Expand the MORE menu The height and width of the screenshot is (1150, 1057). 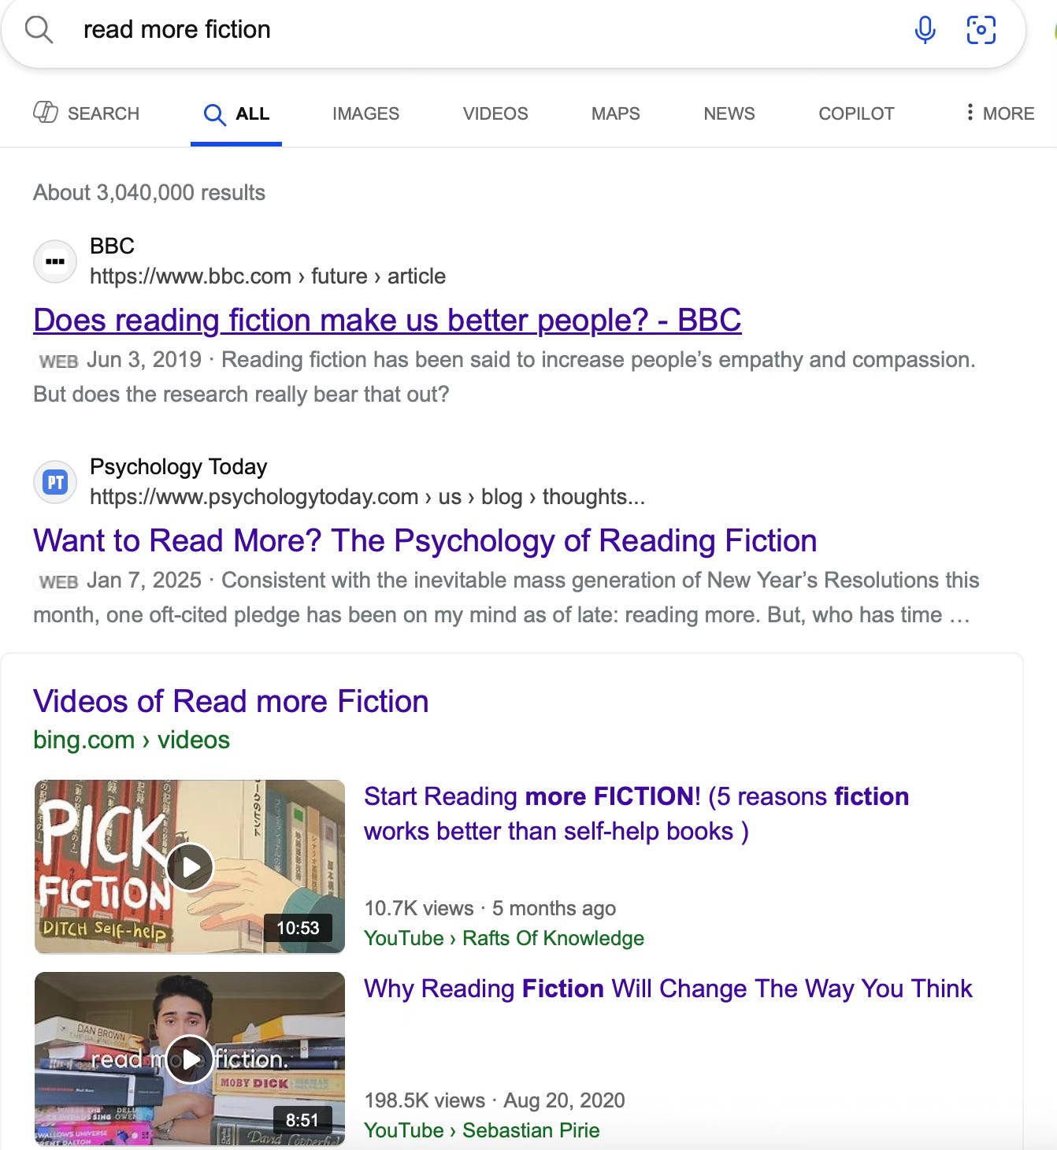coord(1000,113)
